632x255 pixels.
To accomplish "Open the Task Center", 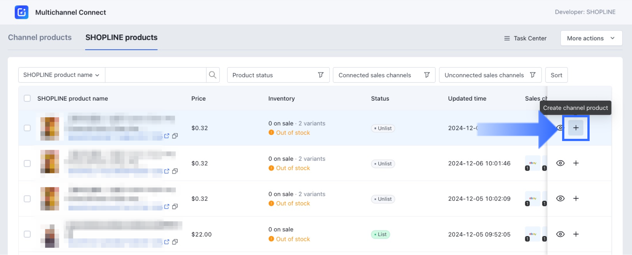I will coord(525,38).
